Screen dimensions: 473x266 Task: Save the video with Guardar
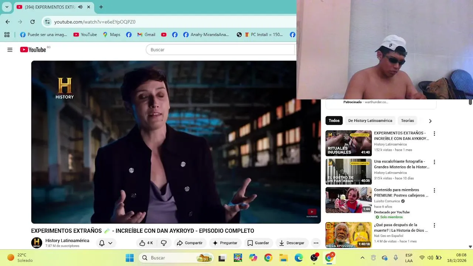click(258, 243)
